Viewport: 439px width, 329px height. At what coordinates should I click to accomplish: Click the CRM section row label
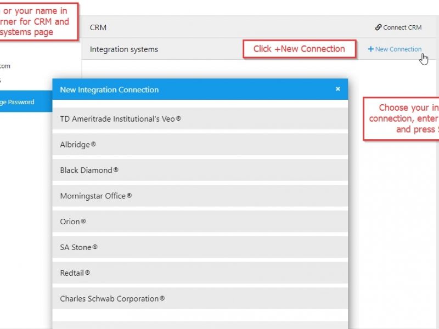(x=98, y=27)
